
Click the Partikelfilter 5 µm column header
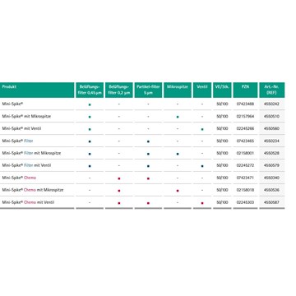(148, 90)
